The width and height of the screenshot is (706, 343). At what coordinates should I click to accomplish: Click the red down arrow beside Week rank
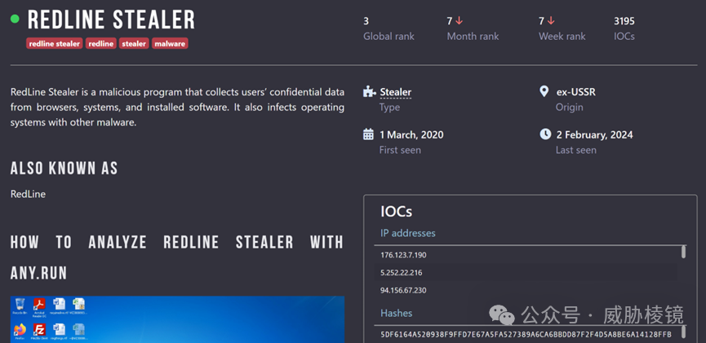(x=551, y=20)
